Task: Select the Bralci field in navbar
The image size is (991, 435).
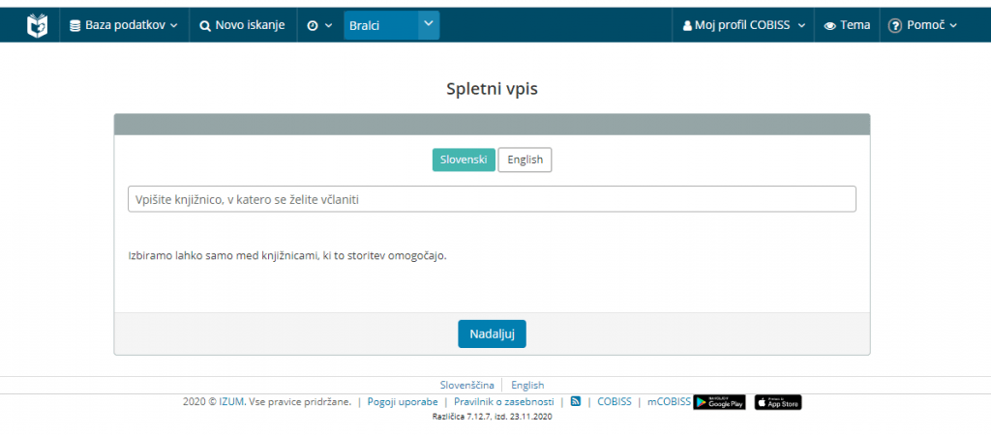Action: 381,25
